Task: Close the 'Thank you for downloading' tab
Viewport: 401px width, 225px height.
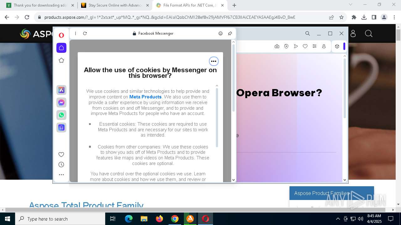Action: point(73,5)
